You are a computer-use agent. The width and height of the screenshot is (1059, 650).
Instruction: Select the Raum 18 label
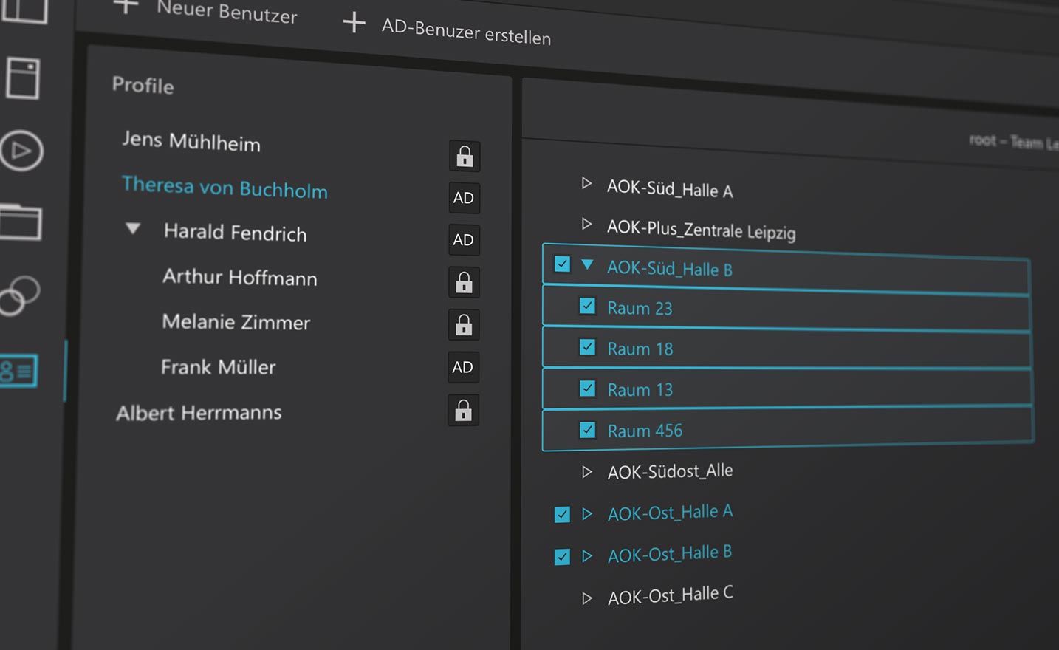pyautogui.click(x=640, y=349)
